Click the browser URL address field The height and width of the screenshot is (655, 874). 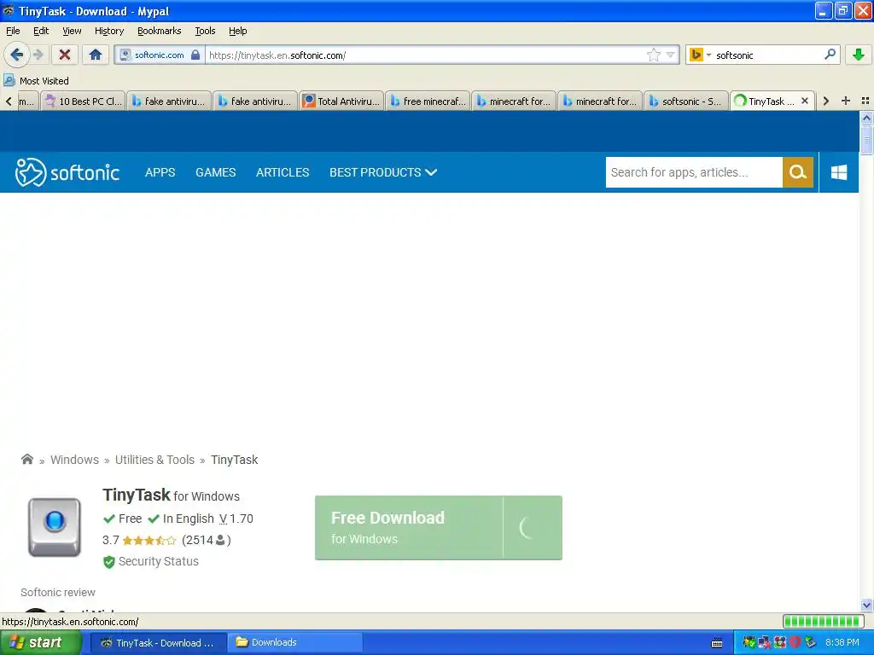coord(427,55)
